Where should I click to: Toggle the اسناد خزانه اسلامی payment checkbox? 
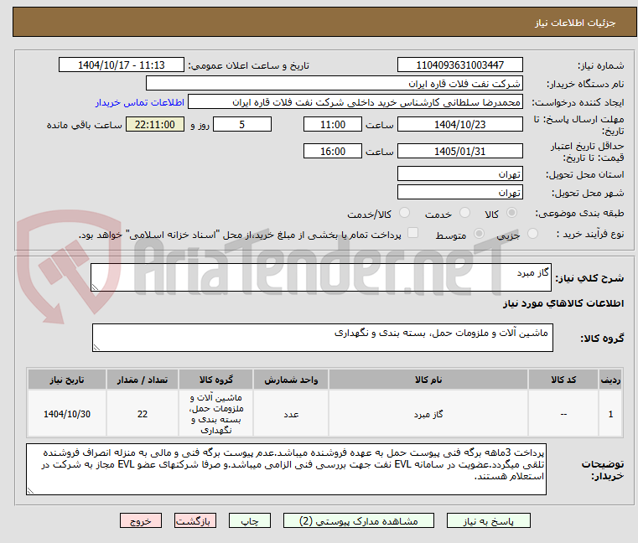(412, 233)
